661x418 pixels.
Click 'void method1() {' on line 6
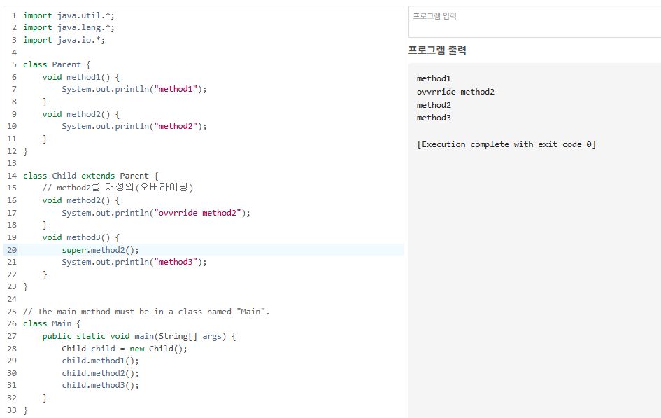pyautogui.click(x=81, y=77)
